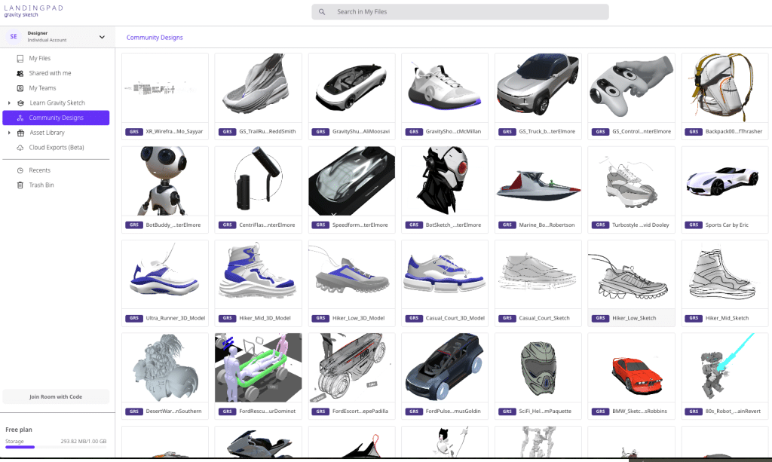Click Join Room with Code button

tap(56, 396)
